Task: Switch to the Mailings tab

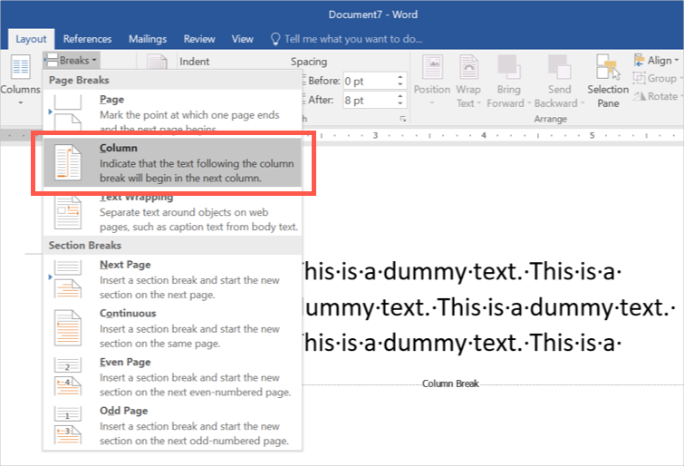Action: [148, 39]
